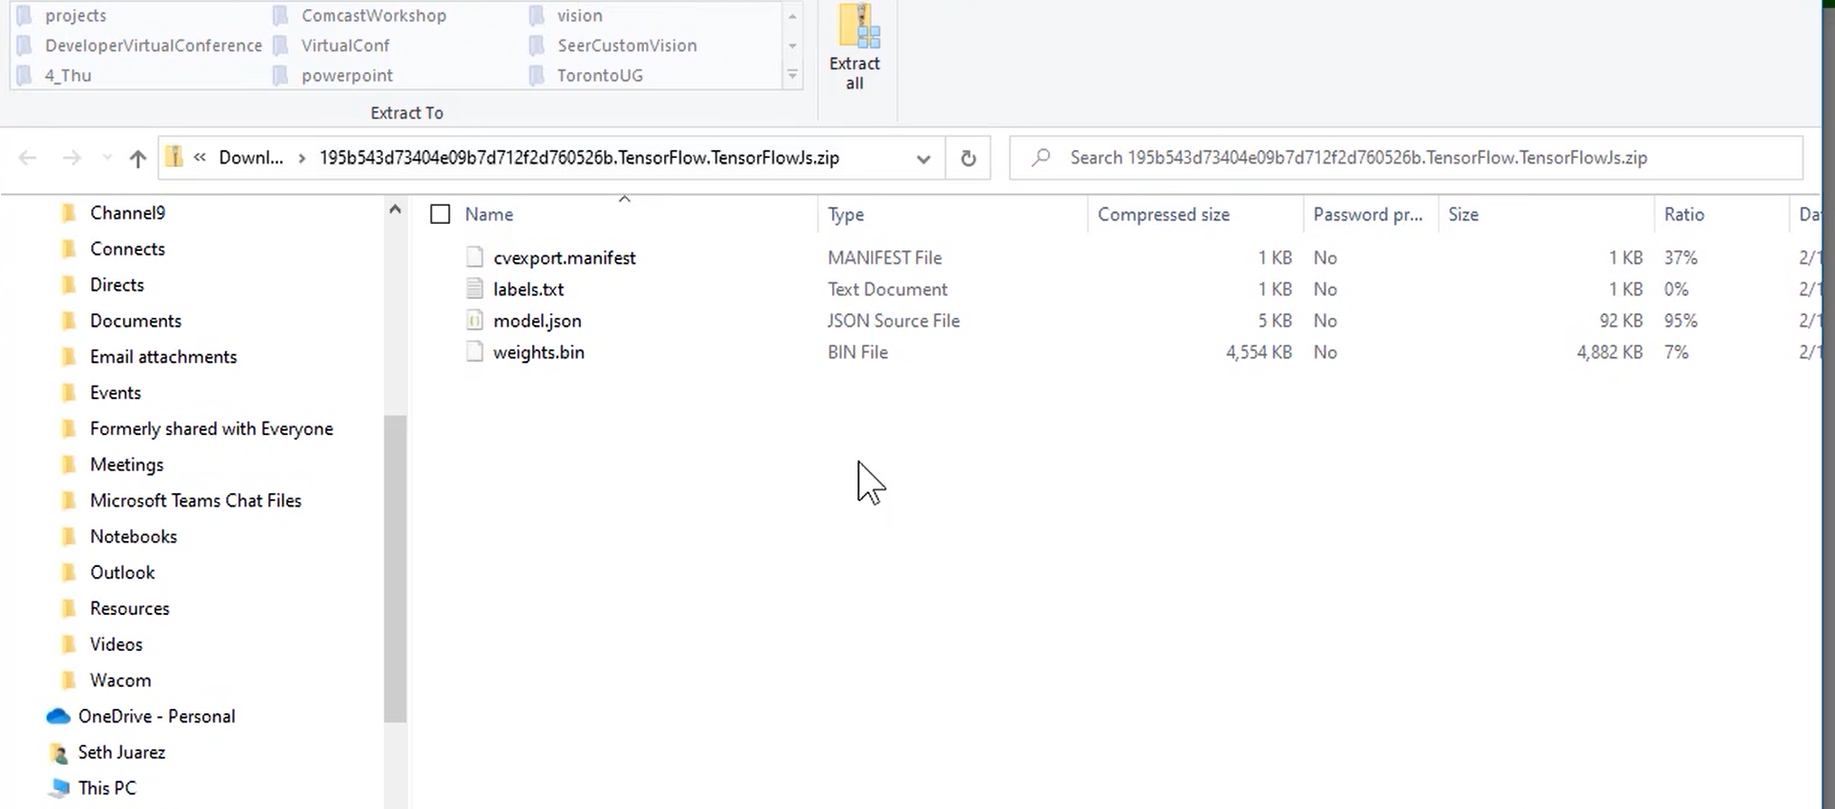Sort by the Type column header

[x=846, y=214]
